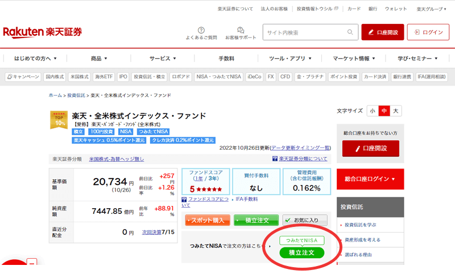Click the TOP 10% gold badge
The image size is (455, 274).
tap(59, 120)
